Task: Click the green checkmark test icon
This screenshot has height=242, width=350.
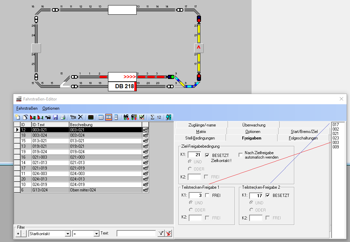Action: (142, 117)
